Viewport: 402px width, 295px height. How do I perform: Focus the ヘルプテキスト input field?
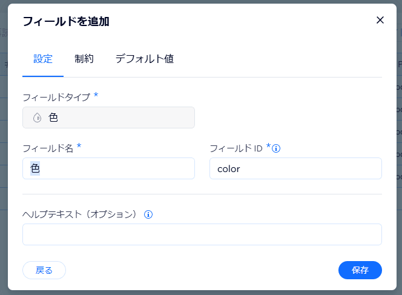pyautogui.click(x=202, y=234)
